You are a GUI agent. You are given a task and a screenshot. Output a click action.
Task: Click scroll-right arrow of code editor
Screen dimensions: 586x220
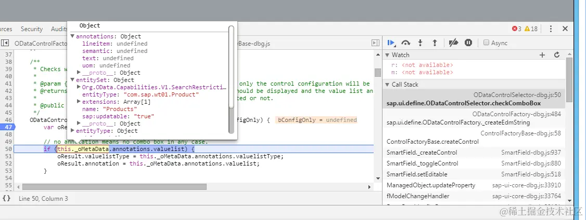(x=370, y=187)
